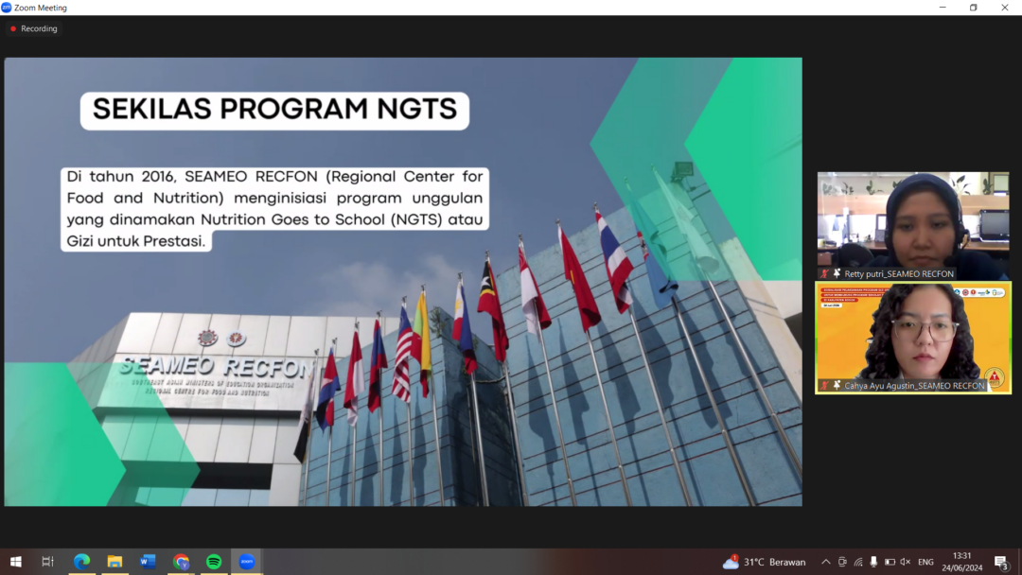Open File Explorer from the taskbar

[115, 562]
